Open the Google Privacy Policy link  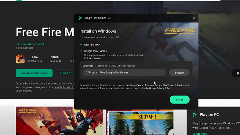(x=160, y=88)
